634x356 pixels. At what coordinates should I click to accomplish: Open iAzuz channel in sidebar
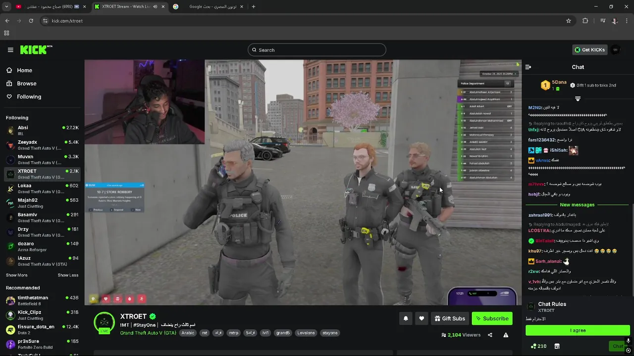click(x=42, y=261)
